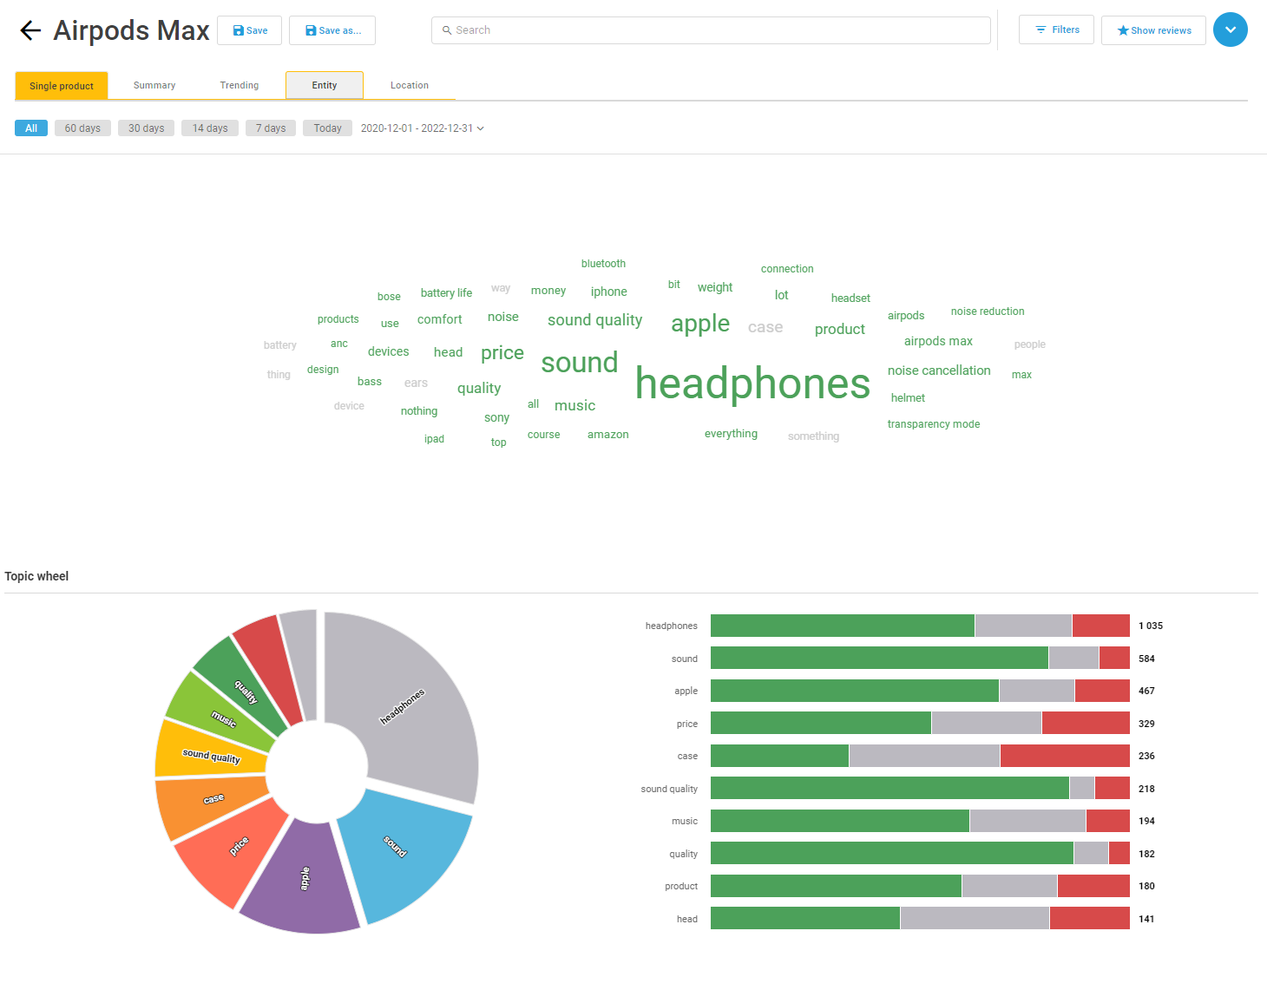Click 'comfort' in the word cloud

click(x=440, y=319)
